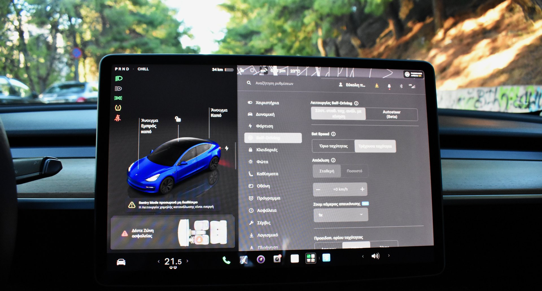Open the phone app in bottom bar
The height and width of the screenshot is (291, 542).
(226, 260)
